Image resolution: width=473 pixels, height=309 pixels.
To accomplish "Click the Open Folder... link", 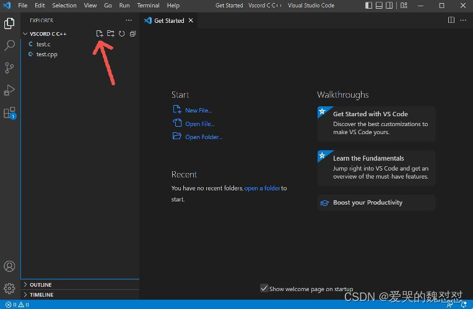I will [x=204, y=137].
